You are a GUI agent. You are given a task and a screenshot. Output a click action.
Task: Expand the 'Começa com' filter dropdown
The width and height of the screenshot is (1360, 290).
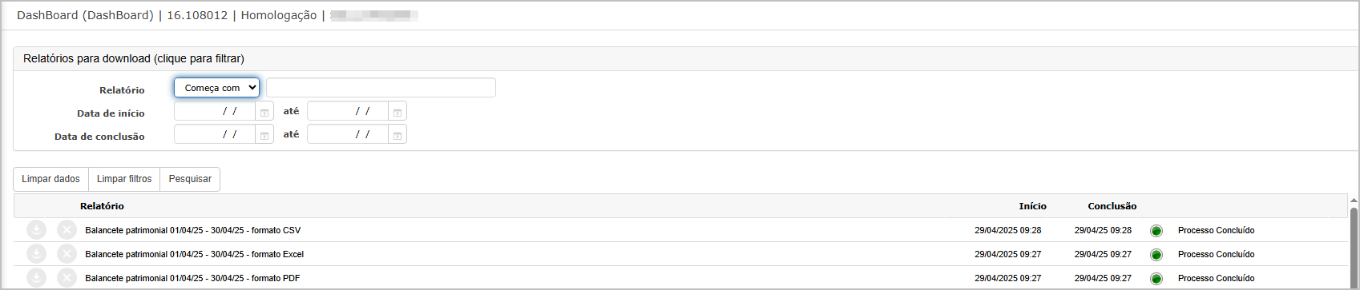216,88
